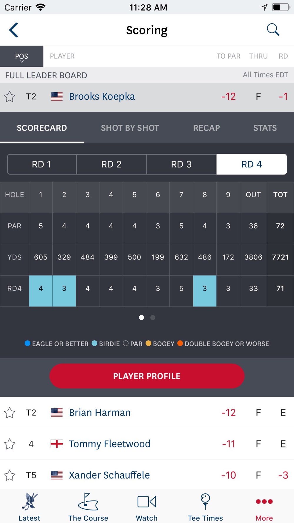Image resolution: width=294 pixels, height=523 pixels.
Task: Open the Latest tab icon
Action: [29, 502]
